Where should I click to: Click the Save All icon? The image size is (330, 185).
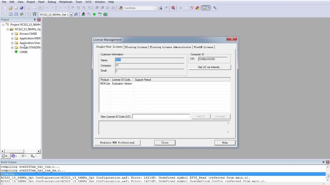pyautogui.click(x=22, y=8)
